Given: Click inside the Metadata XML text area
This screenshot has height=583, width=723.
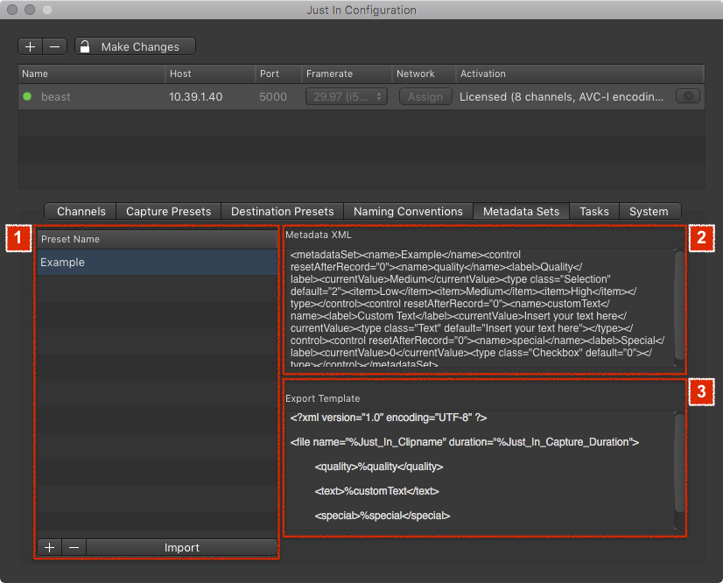Looking at the screenshot, I should [480, 308].
